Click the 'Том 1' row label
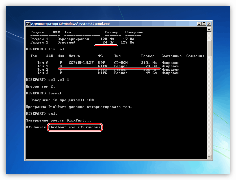236x180 pixels. (x=43, y=66)
